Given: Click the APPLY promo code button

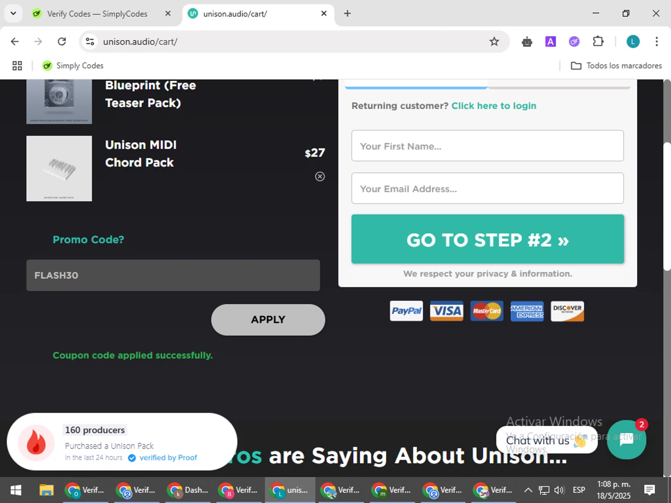Looking at the screenshot, I should pyautogui.click(x=268, y=320).
